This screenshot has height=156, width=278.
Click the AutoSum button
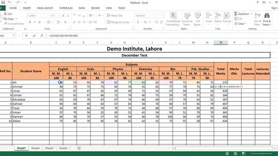[242, 14]
